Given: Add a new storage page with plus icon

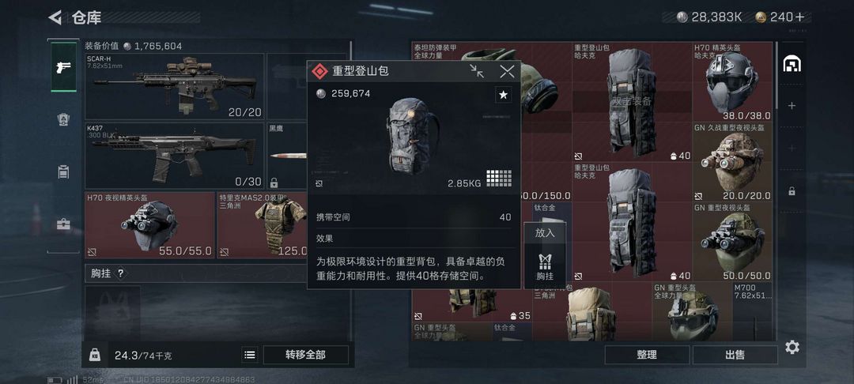Looking at the screenshot, I should (x=792, y=106).
